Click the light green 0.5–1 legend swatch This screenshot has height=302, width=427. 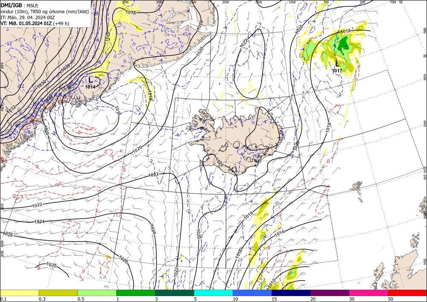coord(97,293)
